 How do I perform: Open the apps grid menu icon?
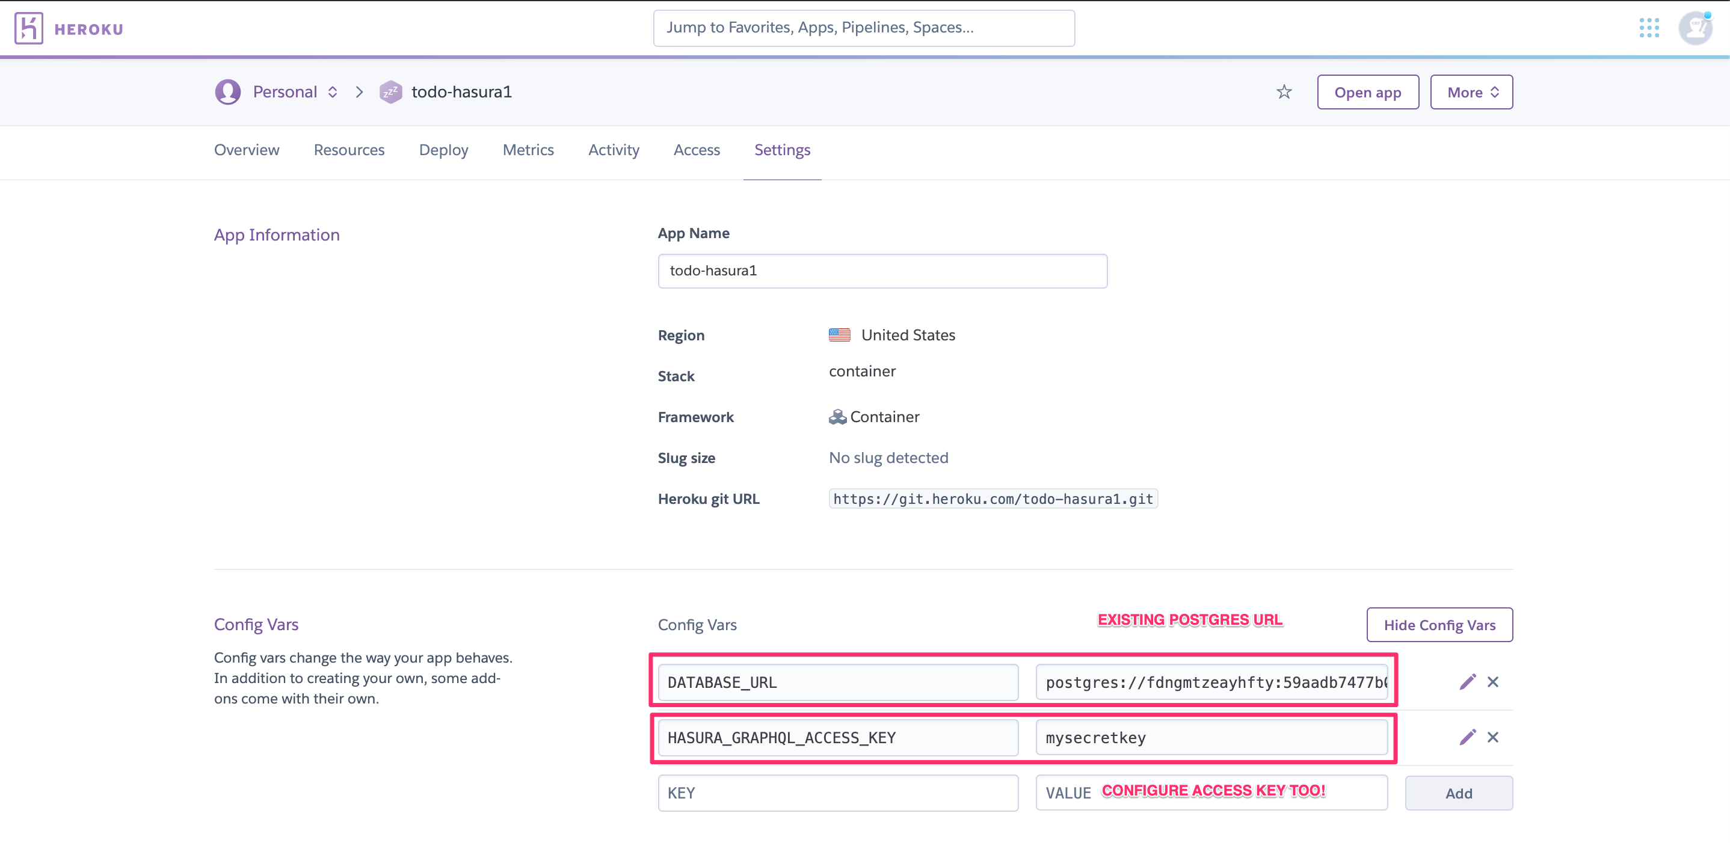pos(1649,28)
